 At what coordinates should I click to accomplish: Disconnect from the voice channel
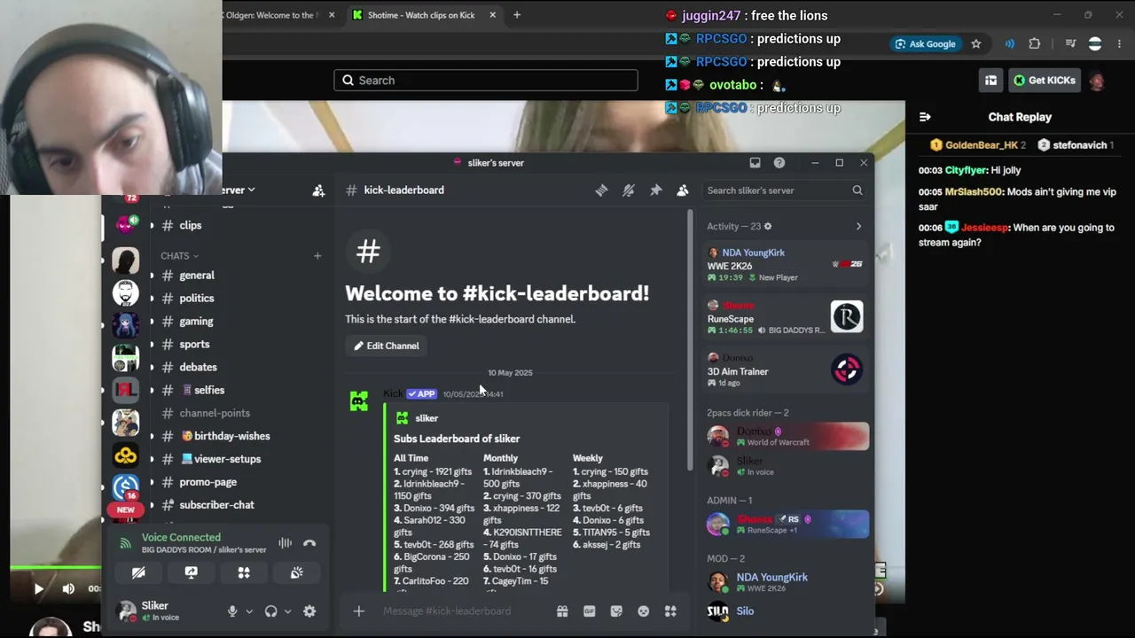pyautogui.click(x=309, y=543)
